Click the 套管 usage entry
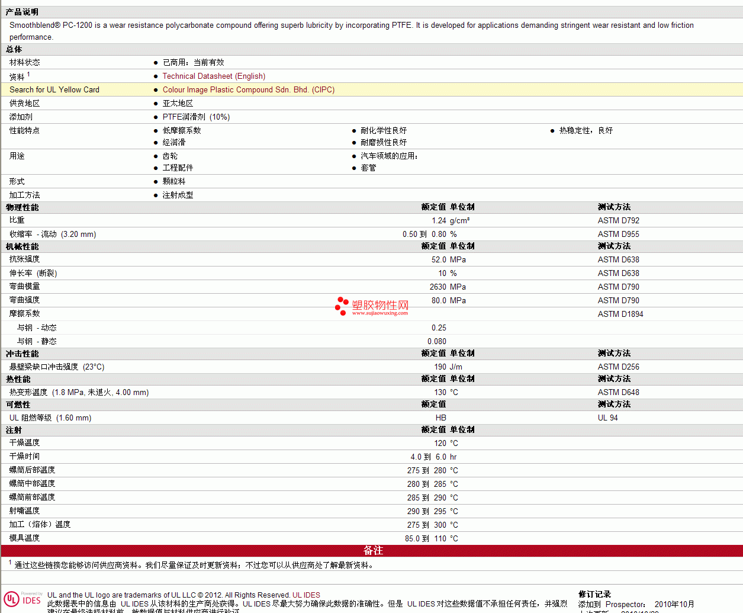The height and width of the screenshot is (613, 743). pyautogui.click(x=368, y=168)
